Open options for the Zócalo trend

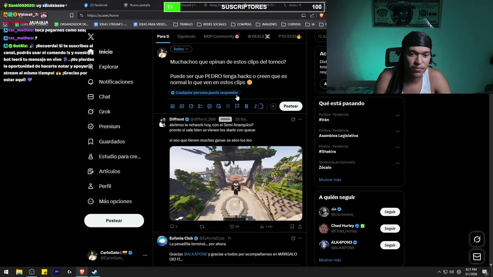pos(397,163)
